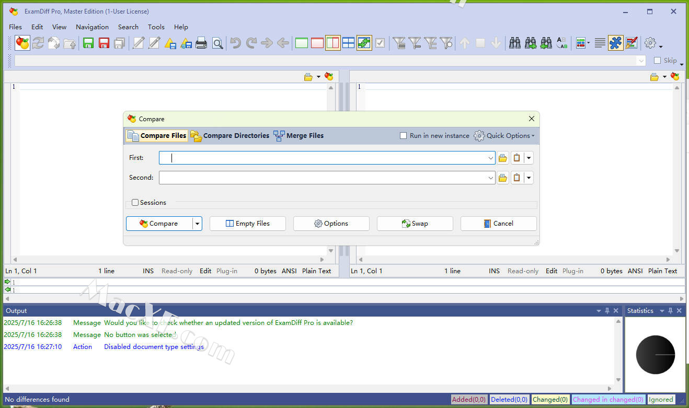Screen dimensions: 689x408
Task: Click the Changed in changed(0) color indicator
Action: (608, 400)
